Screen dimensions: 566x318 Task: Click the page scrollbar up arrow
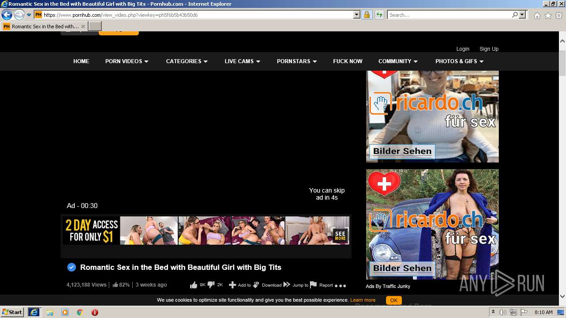(562, 41)
